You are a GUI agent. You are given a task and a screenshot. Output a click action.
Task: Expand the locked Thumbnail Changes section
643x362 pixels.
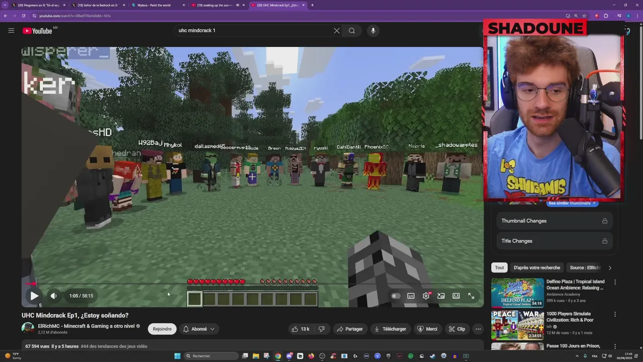[554, 221]
